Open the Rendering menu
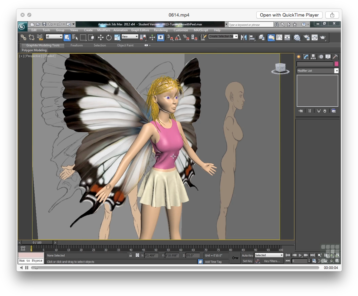This screenshot has width=358, height=296. coord(161,30)
